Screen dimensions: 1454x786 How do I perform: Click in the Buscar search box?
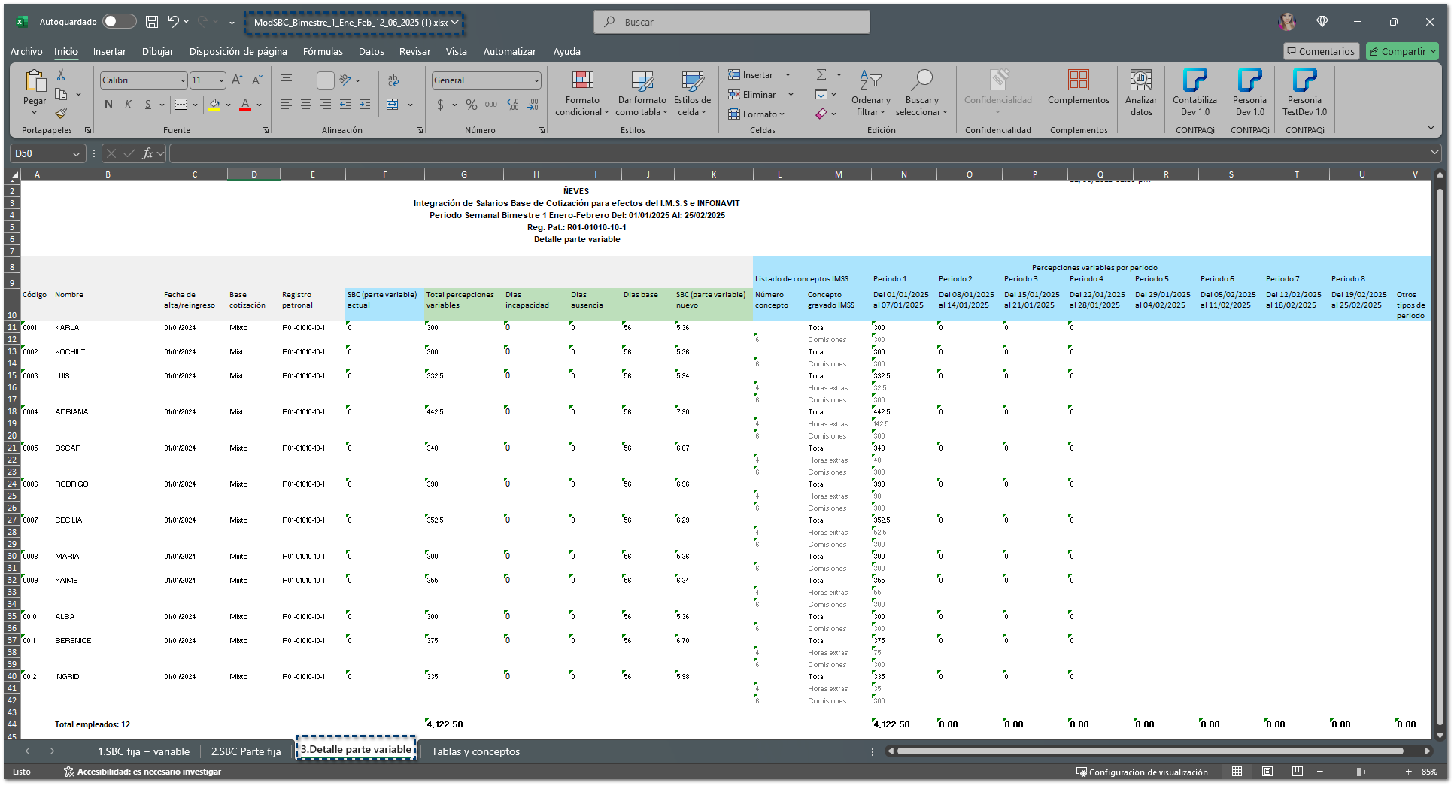(x=732, y=22)
